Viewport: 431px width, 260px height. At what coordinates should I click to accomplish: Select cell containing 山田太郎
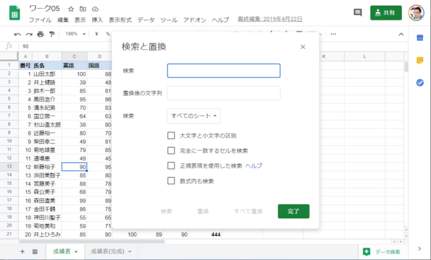(x=47, y=74)
